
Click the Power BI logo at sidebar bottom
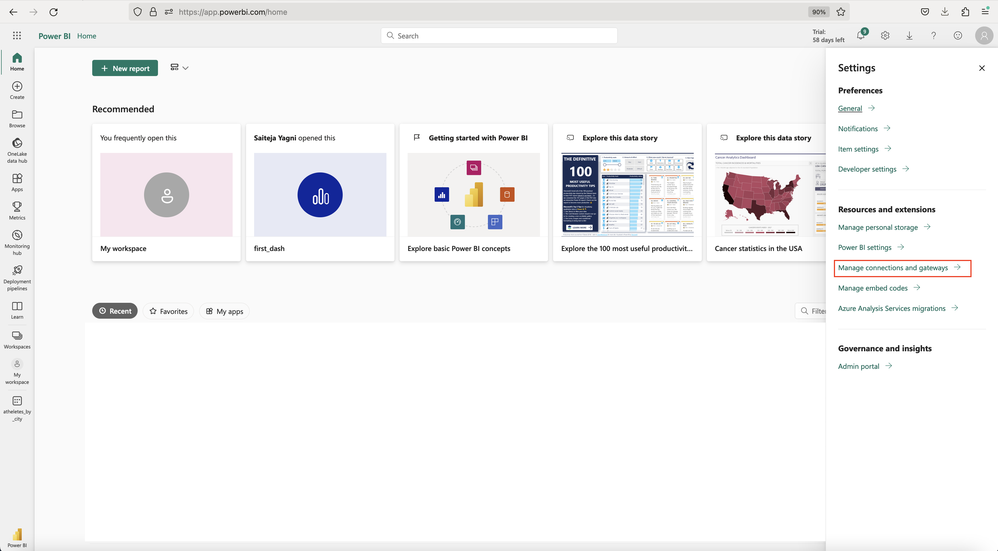point(17,538)
